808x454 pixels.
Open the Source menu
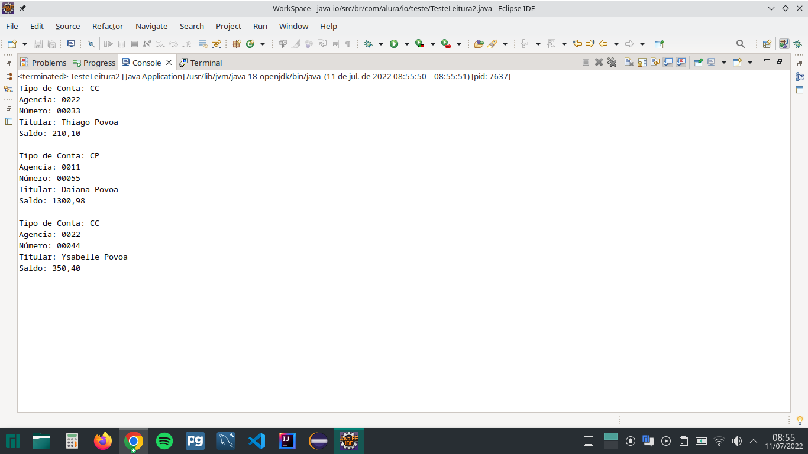pos(67,26)
